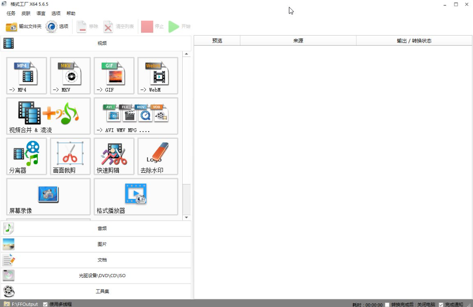
Task: Open the crop tool (画面裁剪)
Action: 70,156
